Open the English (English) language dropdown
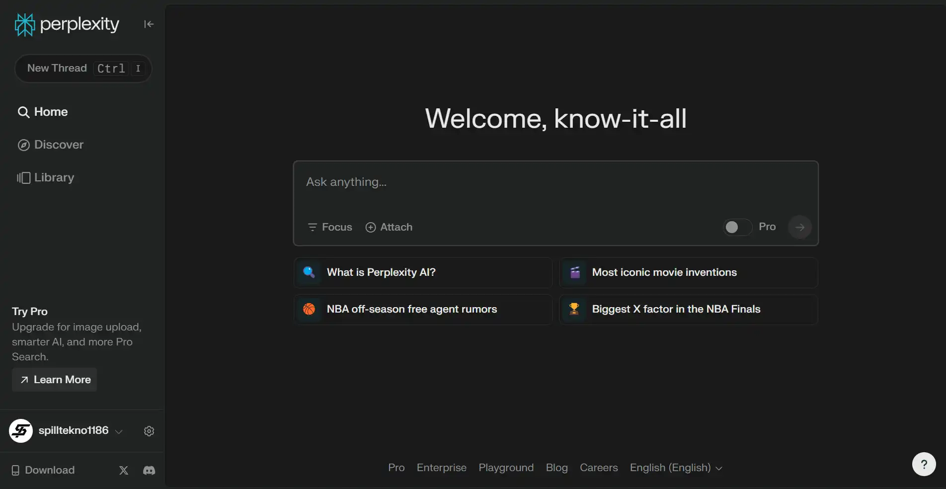The height and width of the screenshot is (489, 946). (x=676, y=468)
